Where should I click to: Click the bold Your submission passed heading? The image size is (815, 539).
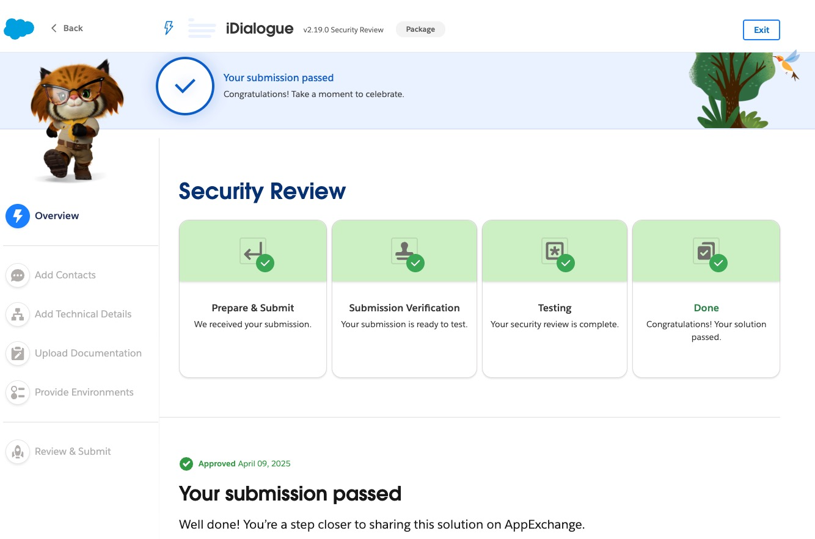click(290, 493)
